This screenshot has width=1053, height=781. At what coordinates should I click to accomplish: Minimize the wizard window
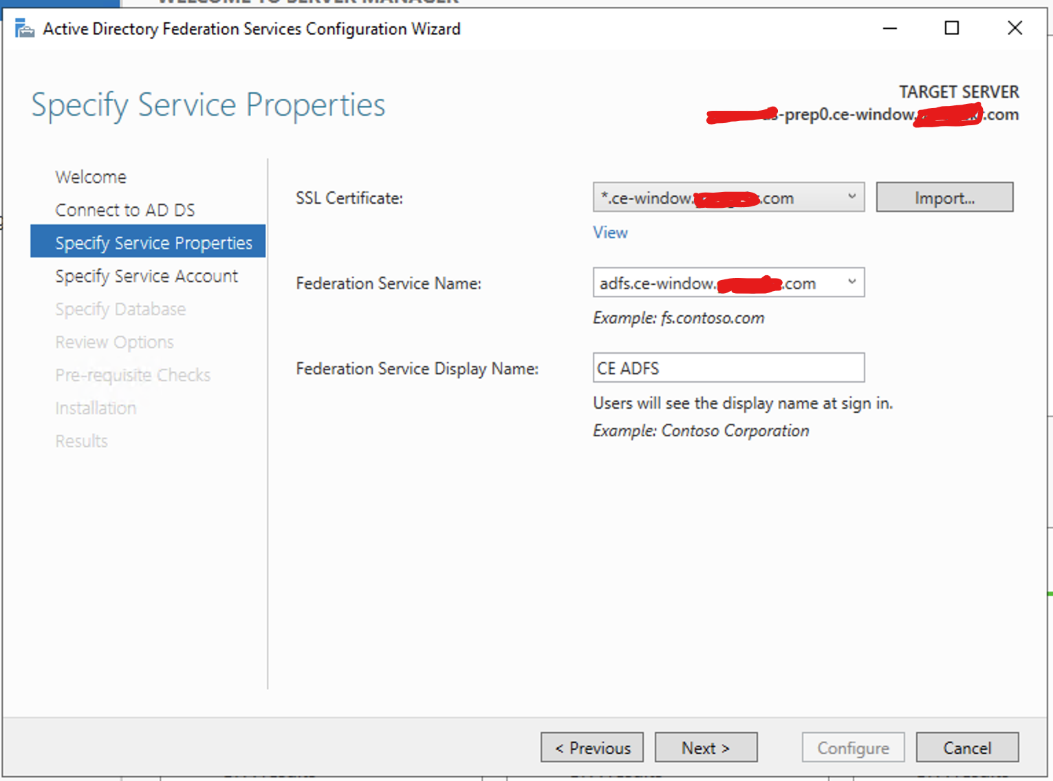tap(890, 28)
